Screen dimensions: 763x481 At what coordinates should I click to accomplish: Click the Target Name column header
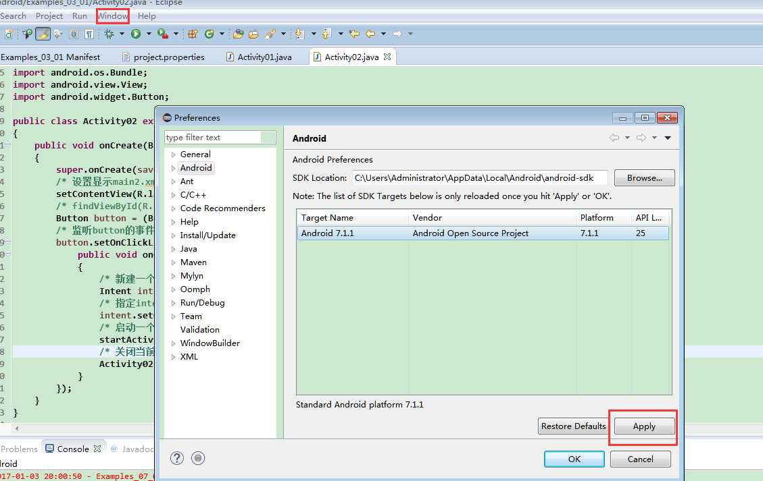point(353,218)
